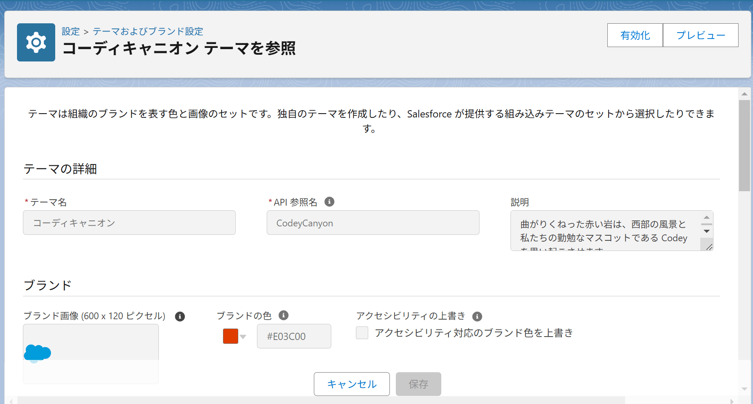Click the horizontal scrollbar thumb

tap(321, 401)
